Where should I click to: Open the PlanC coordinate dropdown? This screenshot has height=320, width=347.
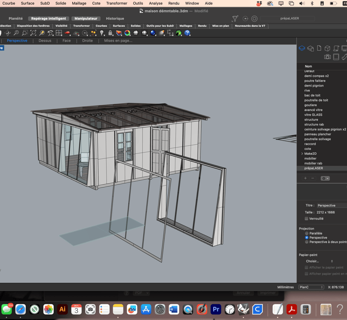coord(311,287)
